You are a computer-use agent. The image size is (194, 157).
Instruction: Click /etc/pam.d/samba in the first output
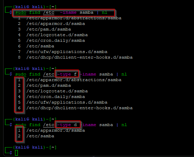49,30
